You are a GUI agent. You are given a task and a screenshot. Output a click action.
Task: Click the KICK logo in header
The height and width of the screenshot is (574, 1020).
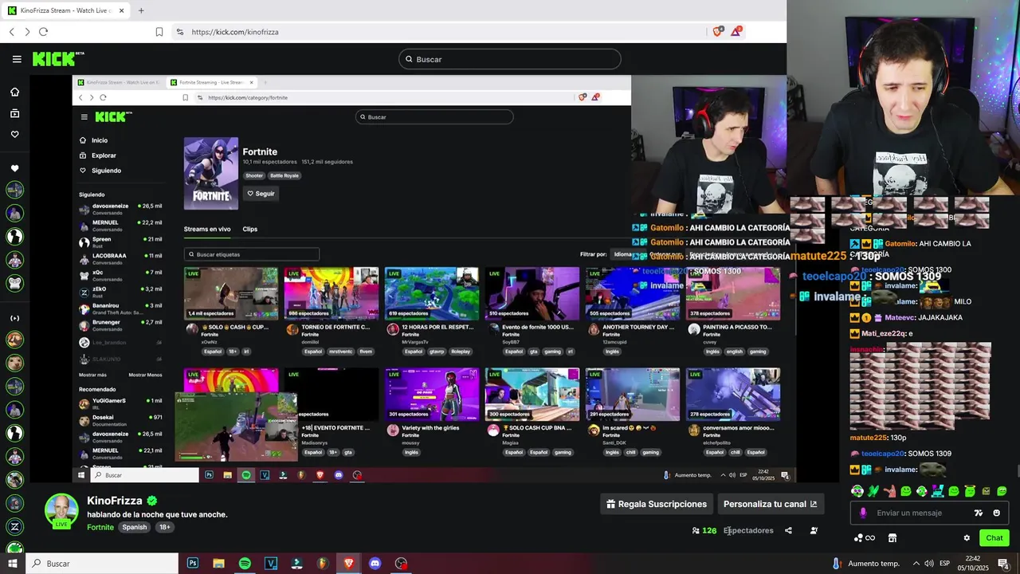tap(58, 59)
